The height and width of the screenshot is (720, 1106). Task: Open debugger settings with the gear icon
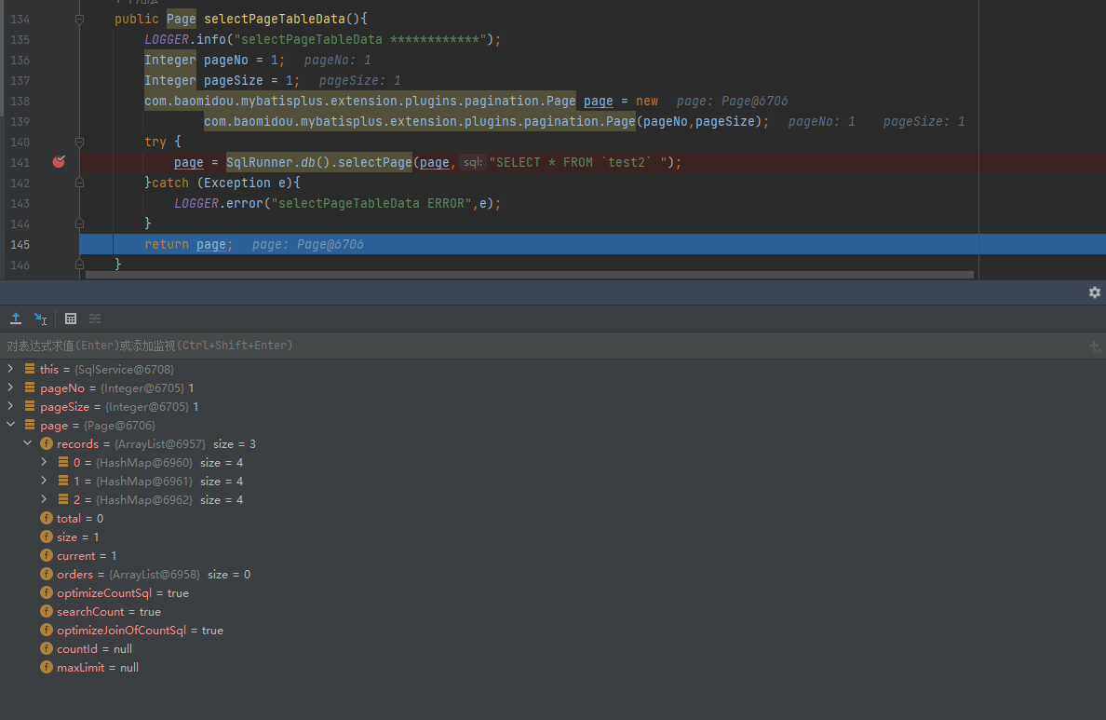[1095, 292]
